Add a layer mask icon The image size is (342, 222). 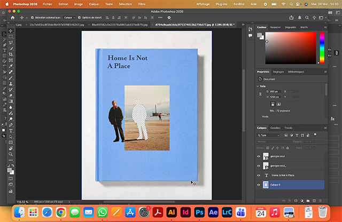(x=296, y=201)
